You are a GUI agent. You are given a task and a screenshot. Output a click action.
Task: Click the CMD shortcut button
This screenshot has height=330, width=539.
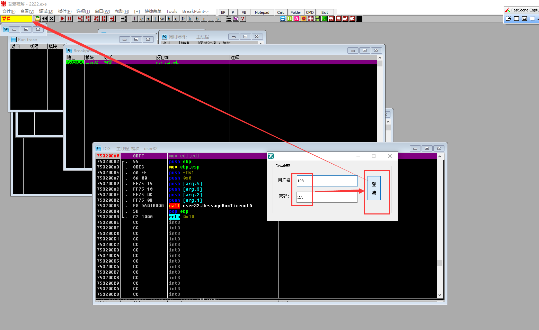[310, 12]
